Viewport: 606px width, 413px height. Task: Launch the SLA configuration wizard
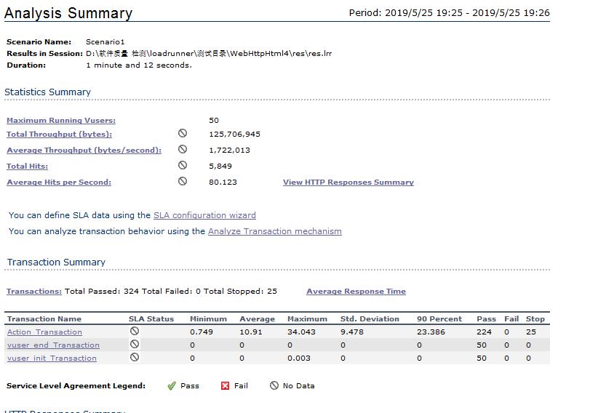pos(204,215)
